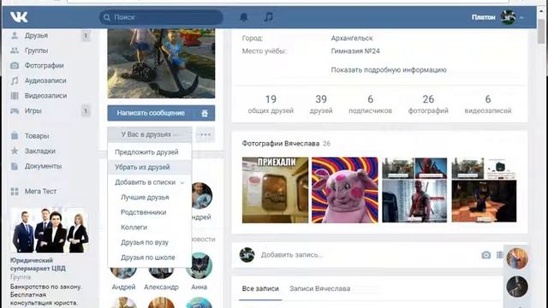Screen dimensions: 548x308
Task: Open the 39 друзей counter
Action: [321, 104]
